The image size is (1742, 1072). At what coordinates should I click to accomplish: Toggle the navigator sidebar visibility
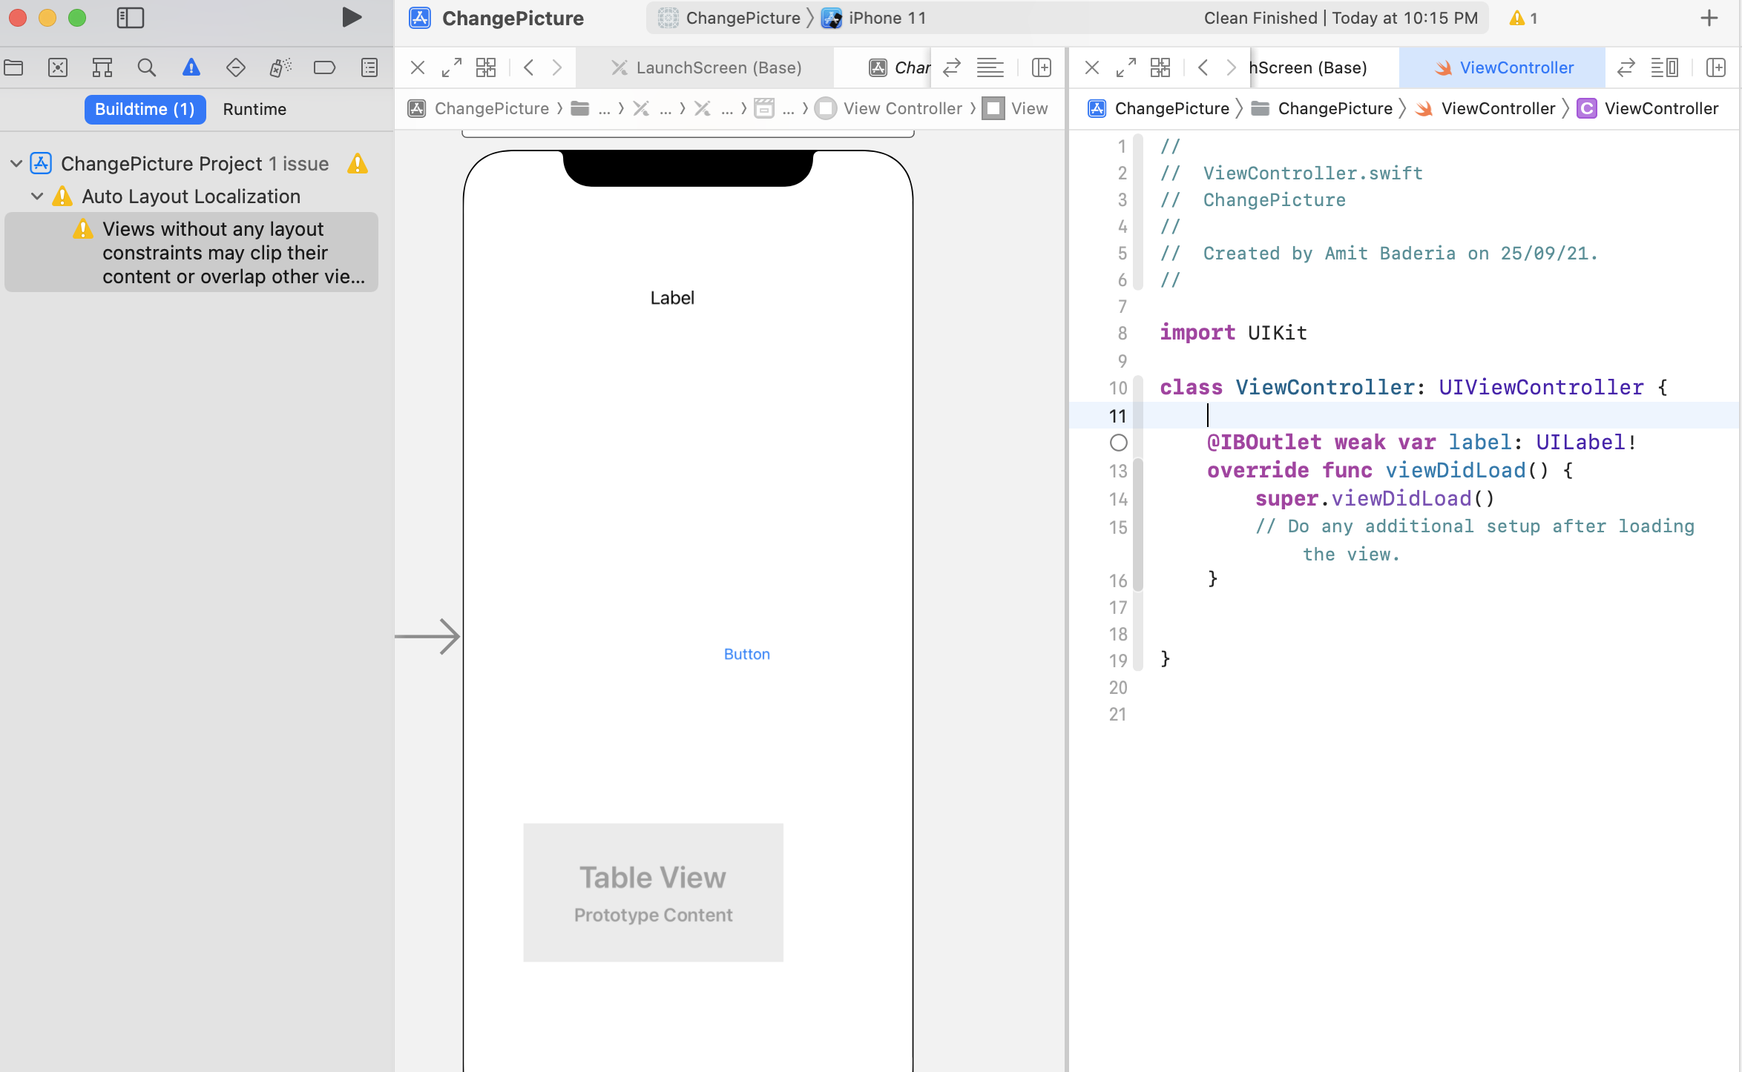coord(130,18)
